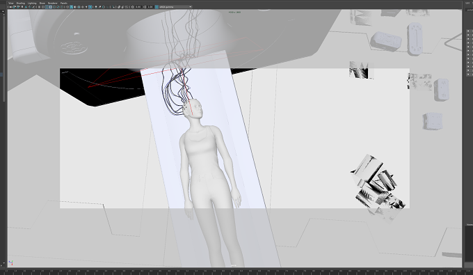Open the Shading menu
473x275 pixels.
20,3
